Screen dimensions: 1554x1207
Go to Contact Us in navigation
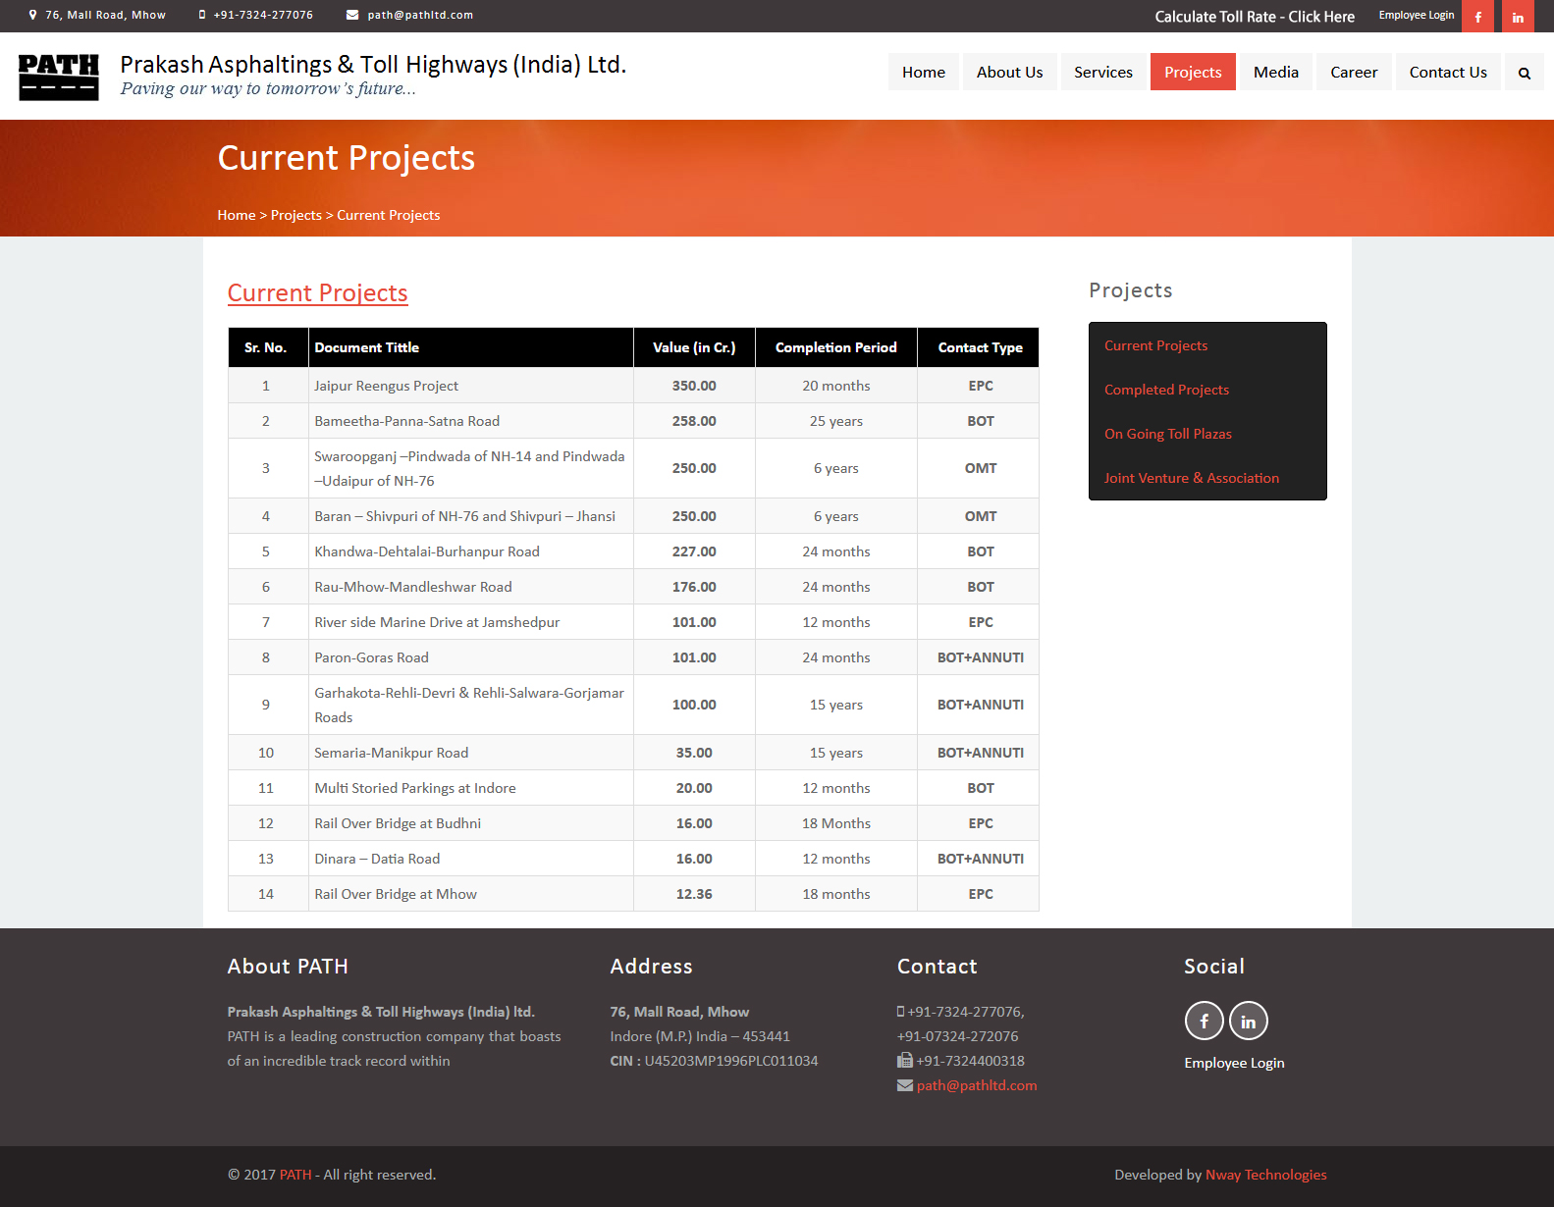pos(1447,72)
